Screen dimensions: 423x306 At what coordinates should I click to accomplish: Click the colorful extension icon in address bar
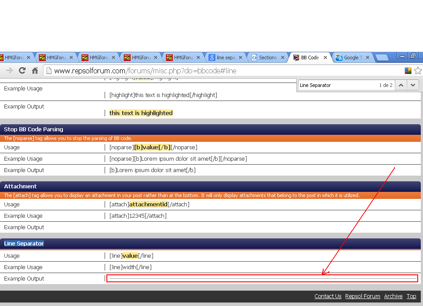coord(408,71)
